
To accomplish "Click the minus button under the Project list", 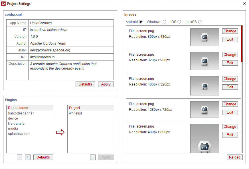I will [x=93, y=157].
